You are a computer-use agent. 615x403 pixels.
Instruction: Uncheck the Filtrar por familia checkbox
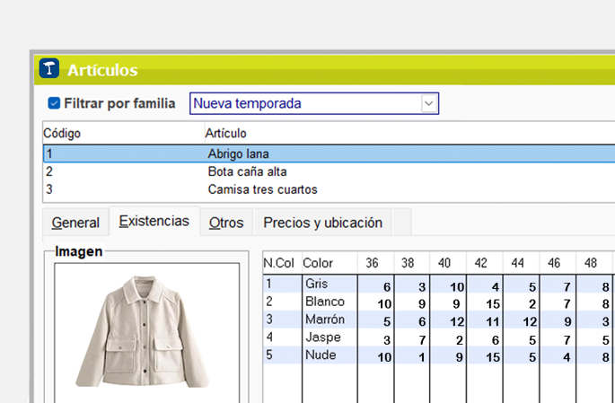pyautogui.click(x=54, y=103)
